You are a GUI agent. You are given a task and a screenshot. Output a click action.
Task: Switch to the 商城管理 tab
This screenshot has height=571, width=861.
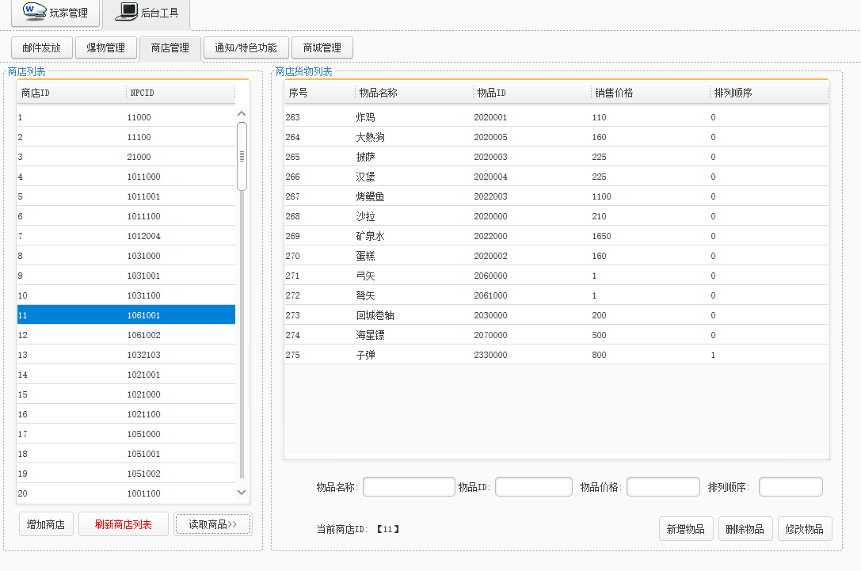322,48
